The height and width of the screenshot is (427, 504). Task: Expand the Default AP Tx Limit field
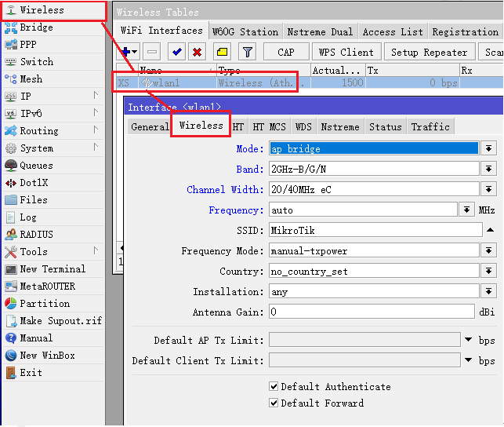click(x=469, y=340)
